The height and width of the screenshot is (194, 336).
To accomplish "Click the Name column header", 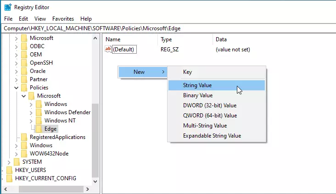I will (x=130, y=39).
